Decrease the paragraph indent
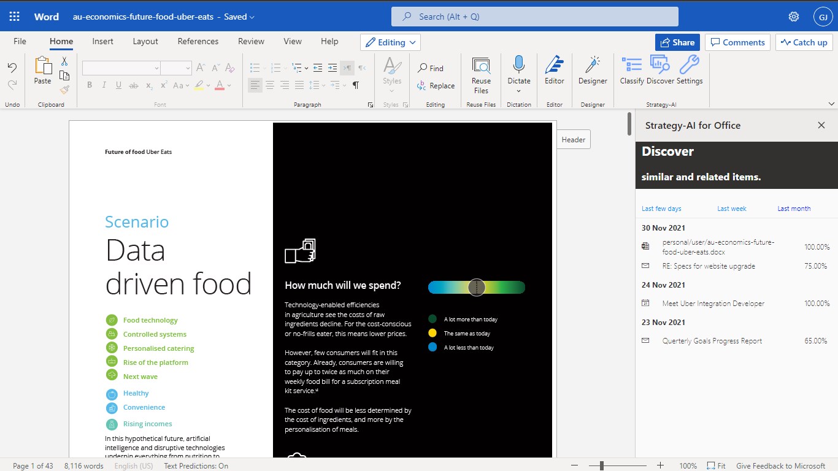 pos(318,67)
